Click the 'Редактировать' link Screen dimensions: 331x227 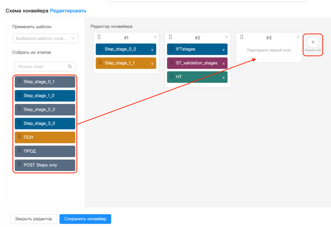pyautogui.click(x=68, y=11)
